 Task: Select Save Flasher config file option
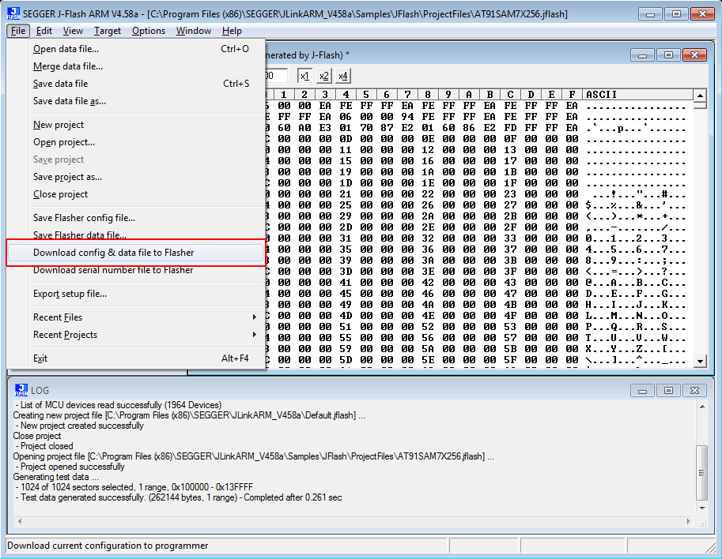pos(83,217)
